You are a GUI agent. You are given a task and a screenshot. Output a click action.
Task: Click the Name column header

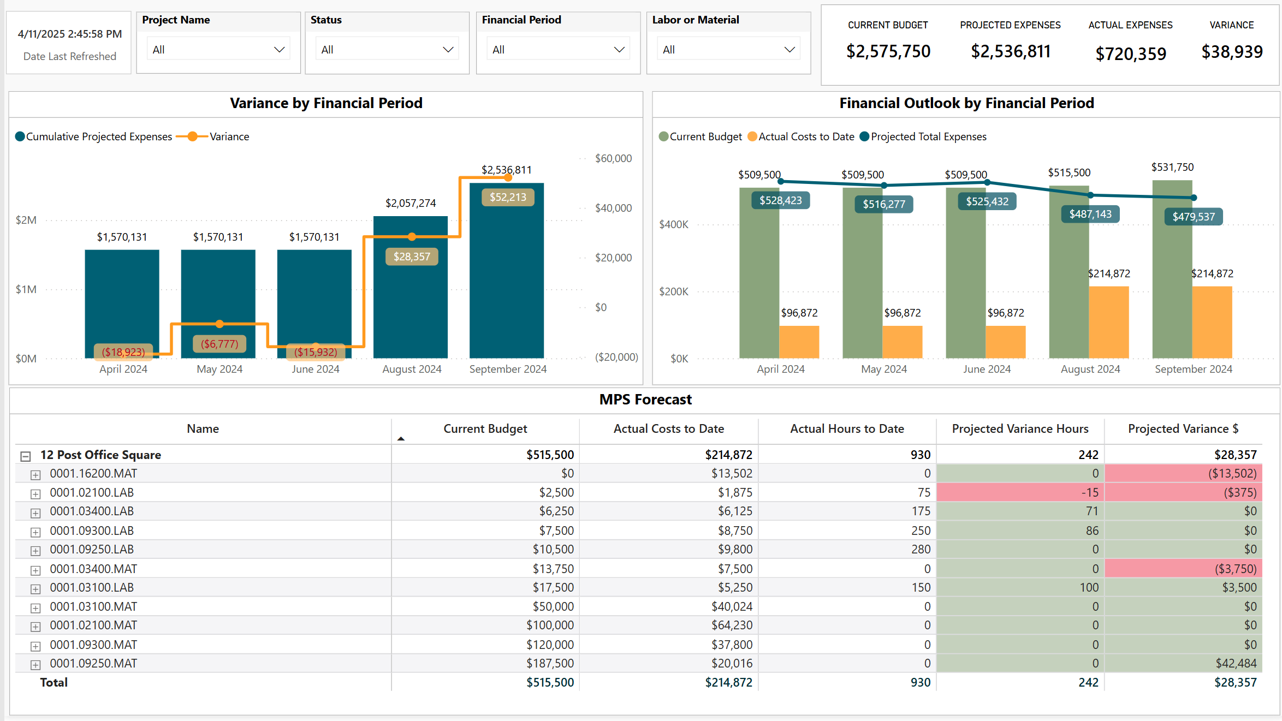tap(203, 429)
